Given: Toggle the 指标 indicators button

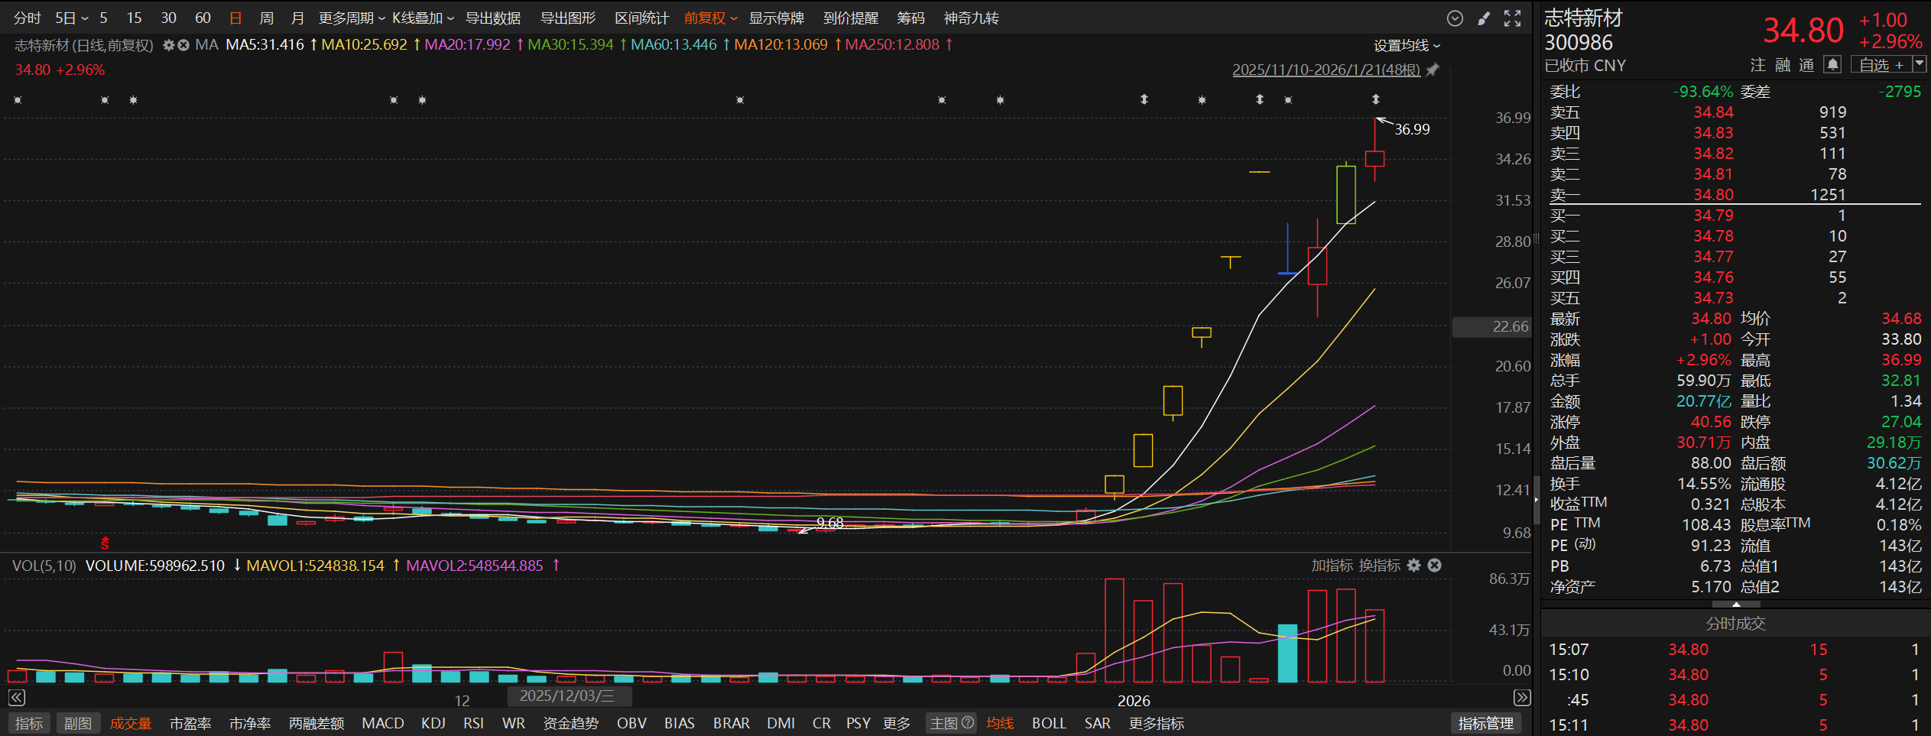Looking at the screenshot, I should pyautogui.click(x=29, y=723).
